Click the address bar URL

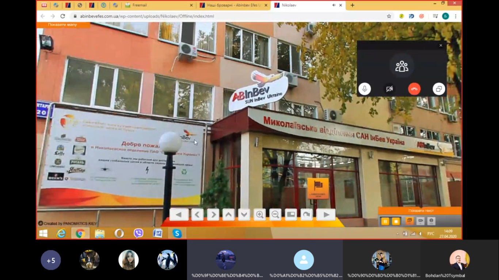click(147, 16)
